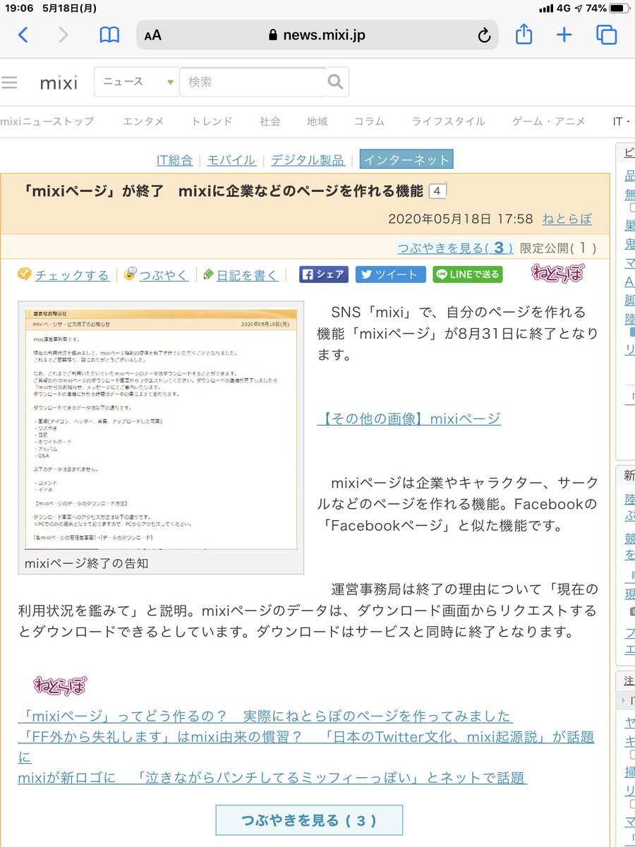635x847 pixels.
Task: Open the Safari share sheet
Action: coord(524,34)
